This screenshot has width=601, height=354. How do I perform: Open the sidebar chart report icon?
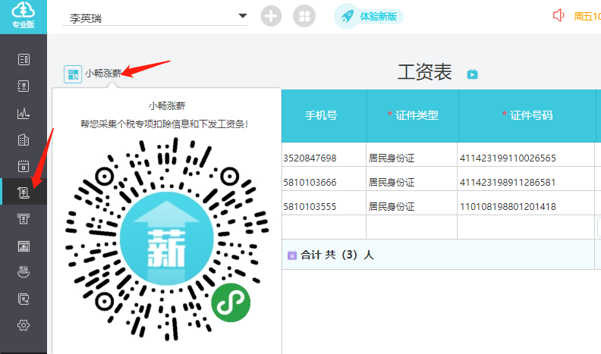coord(24,113)
